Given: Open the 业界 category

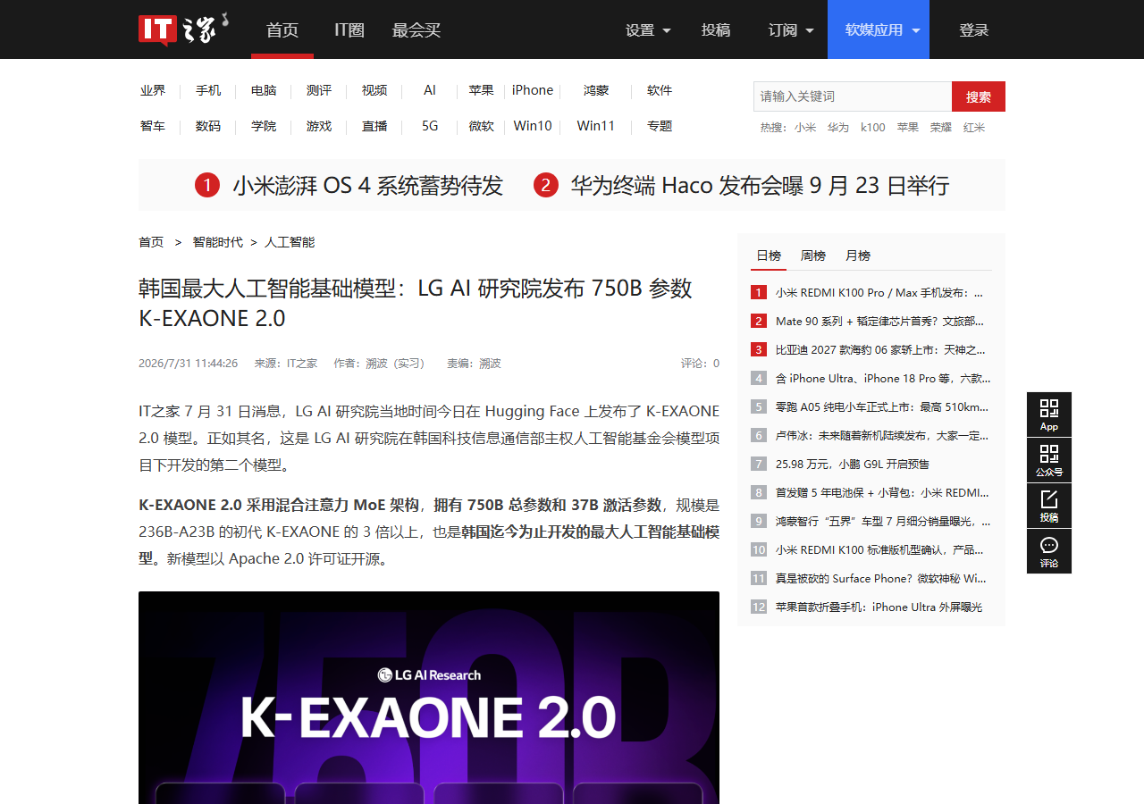Looking at the screenshot, I should (x=153, y=90).
